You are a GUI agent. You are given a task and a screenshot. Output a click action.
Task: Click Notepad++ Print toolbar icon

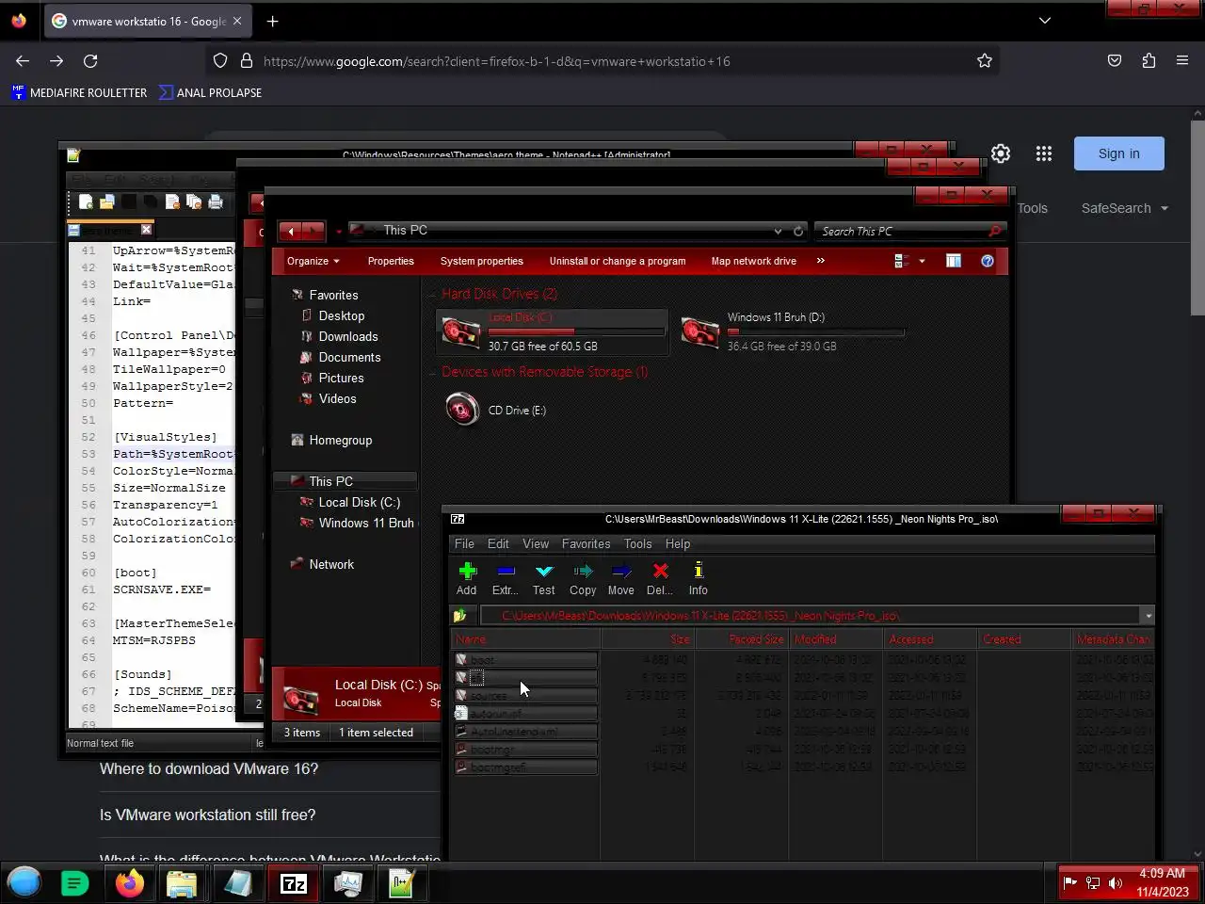click(x=216, y=202)
